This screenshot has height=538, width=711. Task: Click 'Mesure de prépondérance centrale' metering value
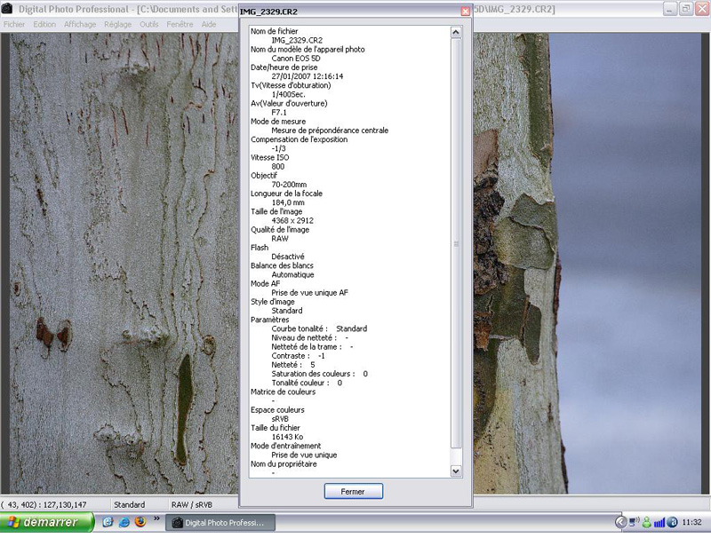[330, 131]
